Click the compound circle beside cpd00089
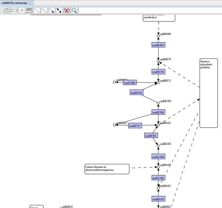Screen dimensions: 222x208 tap(158, 36)
